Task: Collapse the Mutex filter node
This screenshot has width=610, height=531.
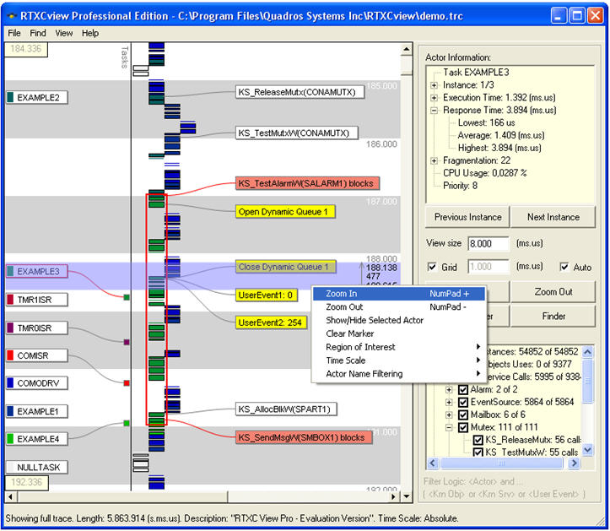Action: [x=449, y=427]
